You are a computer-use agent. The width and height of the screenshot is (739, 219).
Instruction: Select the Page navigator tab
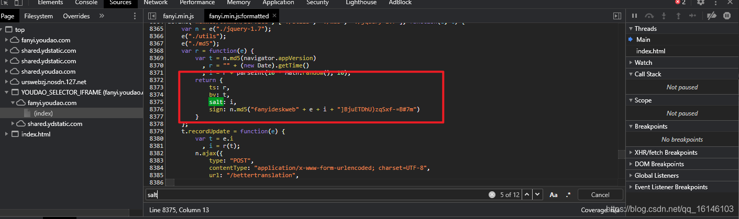tap(7, 16)
